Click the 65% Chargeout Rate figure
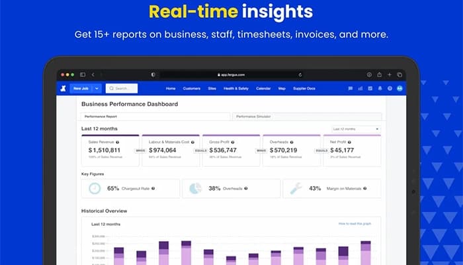The image size is (463, 265). click(113, 188)
